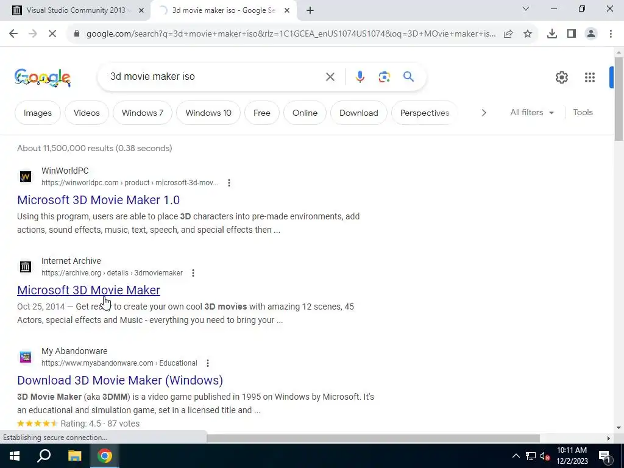624x468 pixels.
Task: Select the 3d movie maker iso tab
Action: pyautogui.click(x=223, y=11)
